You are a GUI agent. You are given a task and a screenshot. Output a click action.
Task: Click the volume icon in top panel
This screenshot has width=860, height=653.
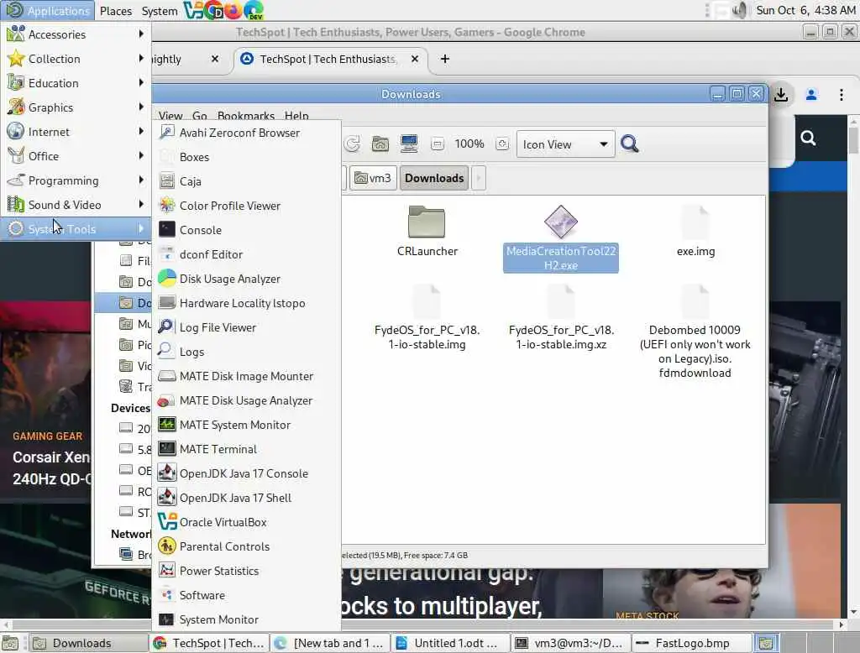740,10
